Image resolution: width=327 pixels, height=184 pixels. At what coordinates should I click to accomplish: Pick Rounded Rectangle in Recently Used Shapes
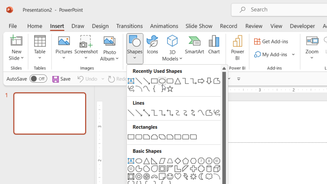point(170,81)
